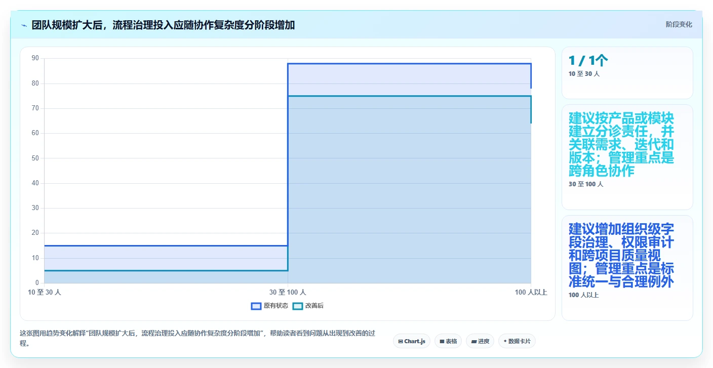This screenshot has width=713, height=368.
Task: Click the 原有状态 step line at 88
Action: point(409,64)
